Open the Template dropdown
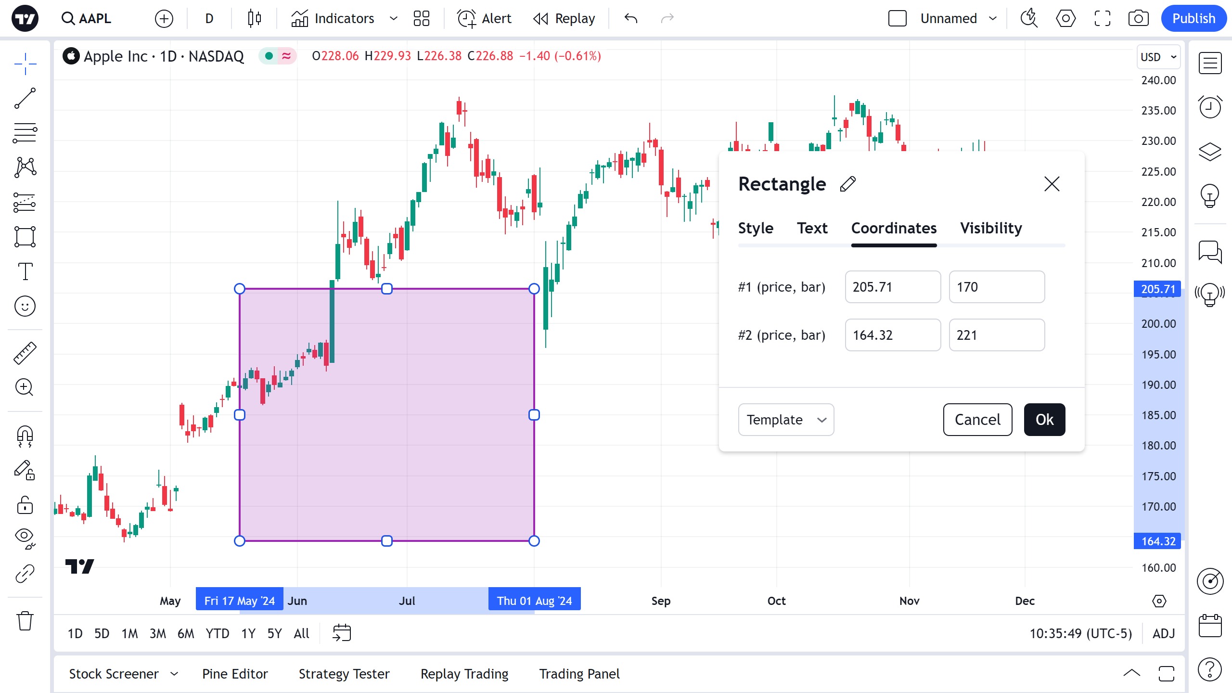This screenshot has height=693, width=1232. (x=786, y=420)
